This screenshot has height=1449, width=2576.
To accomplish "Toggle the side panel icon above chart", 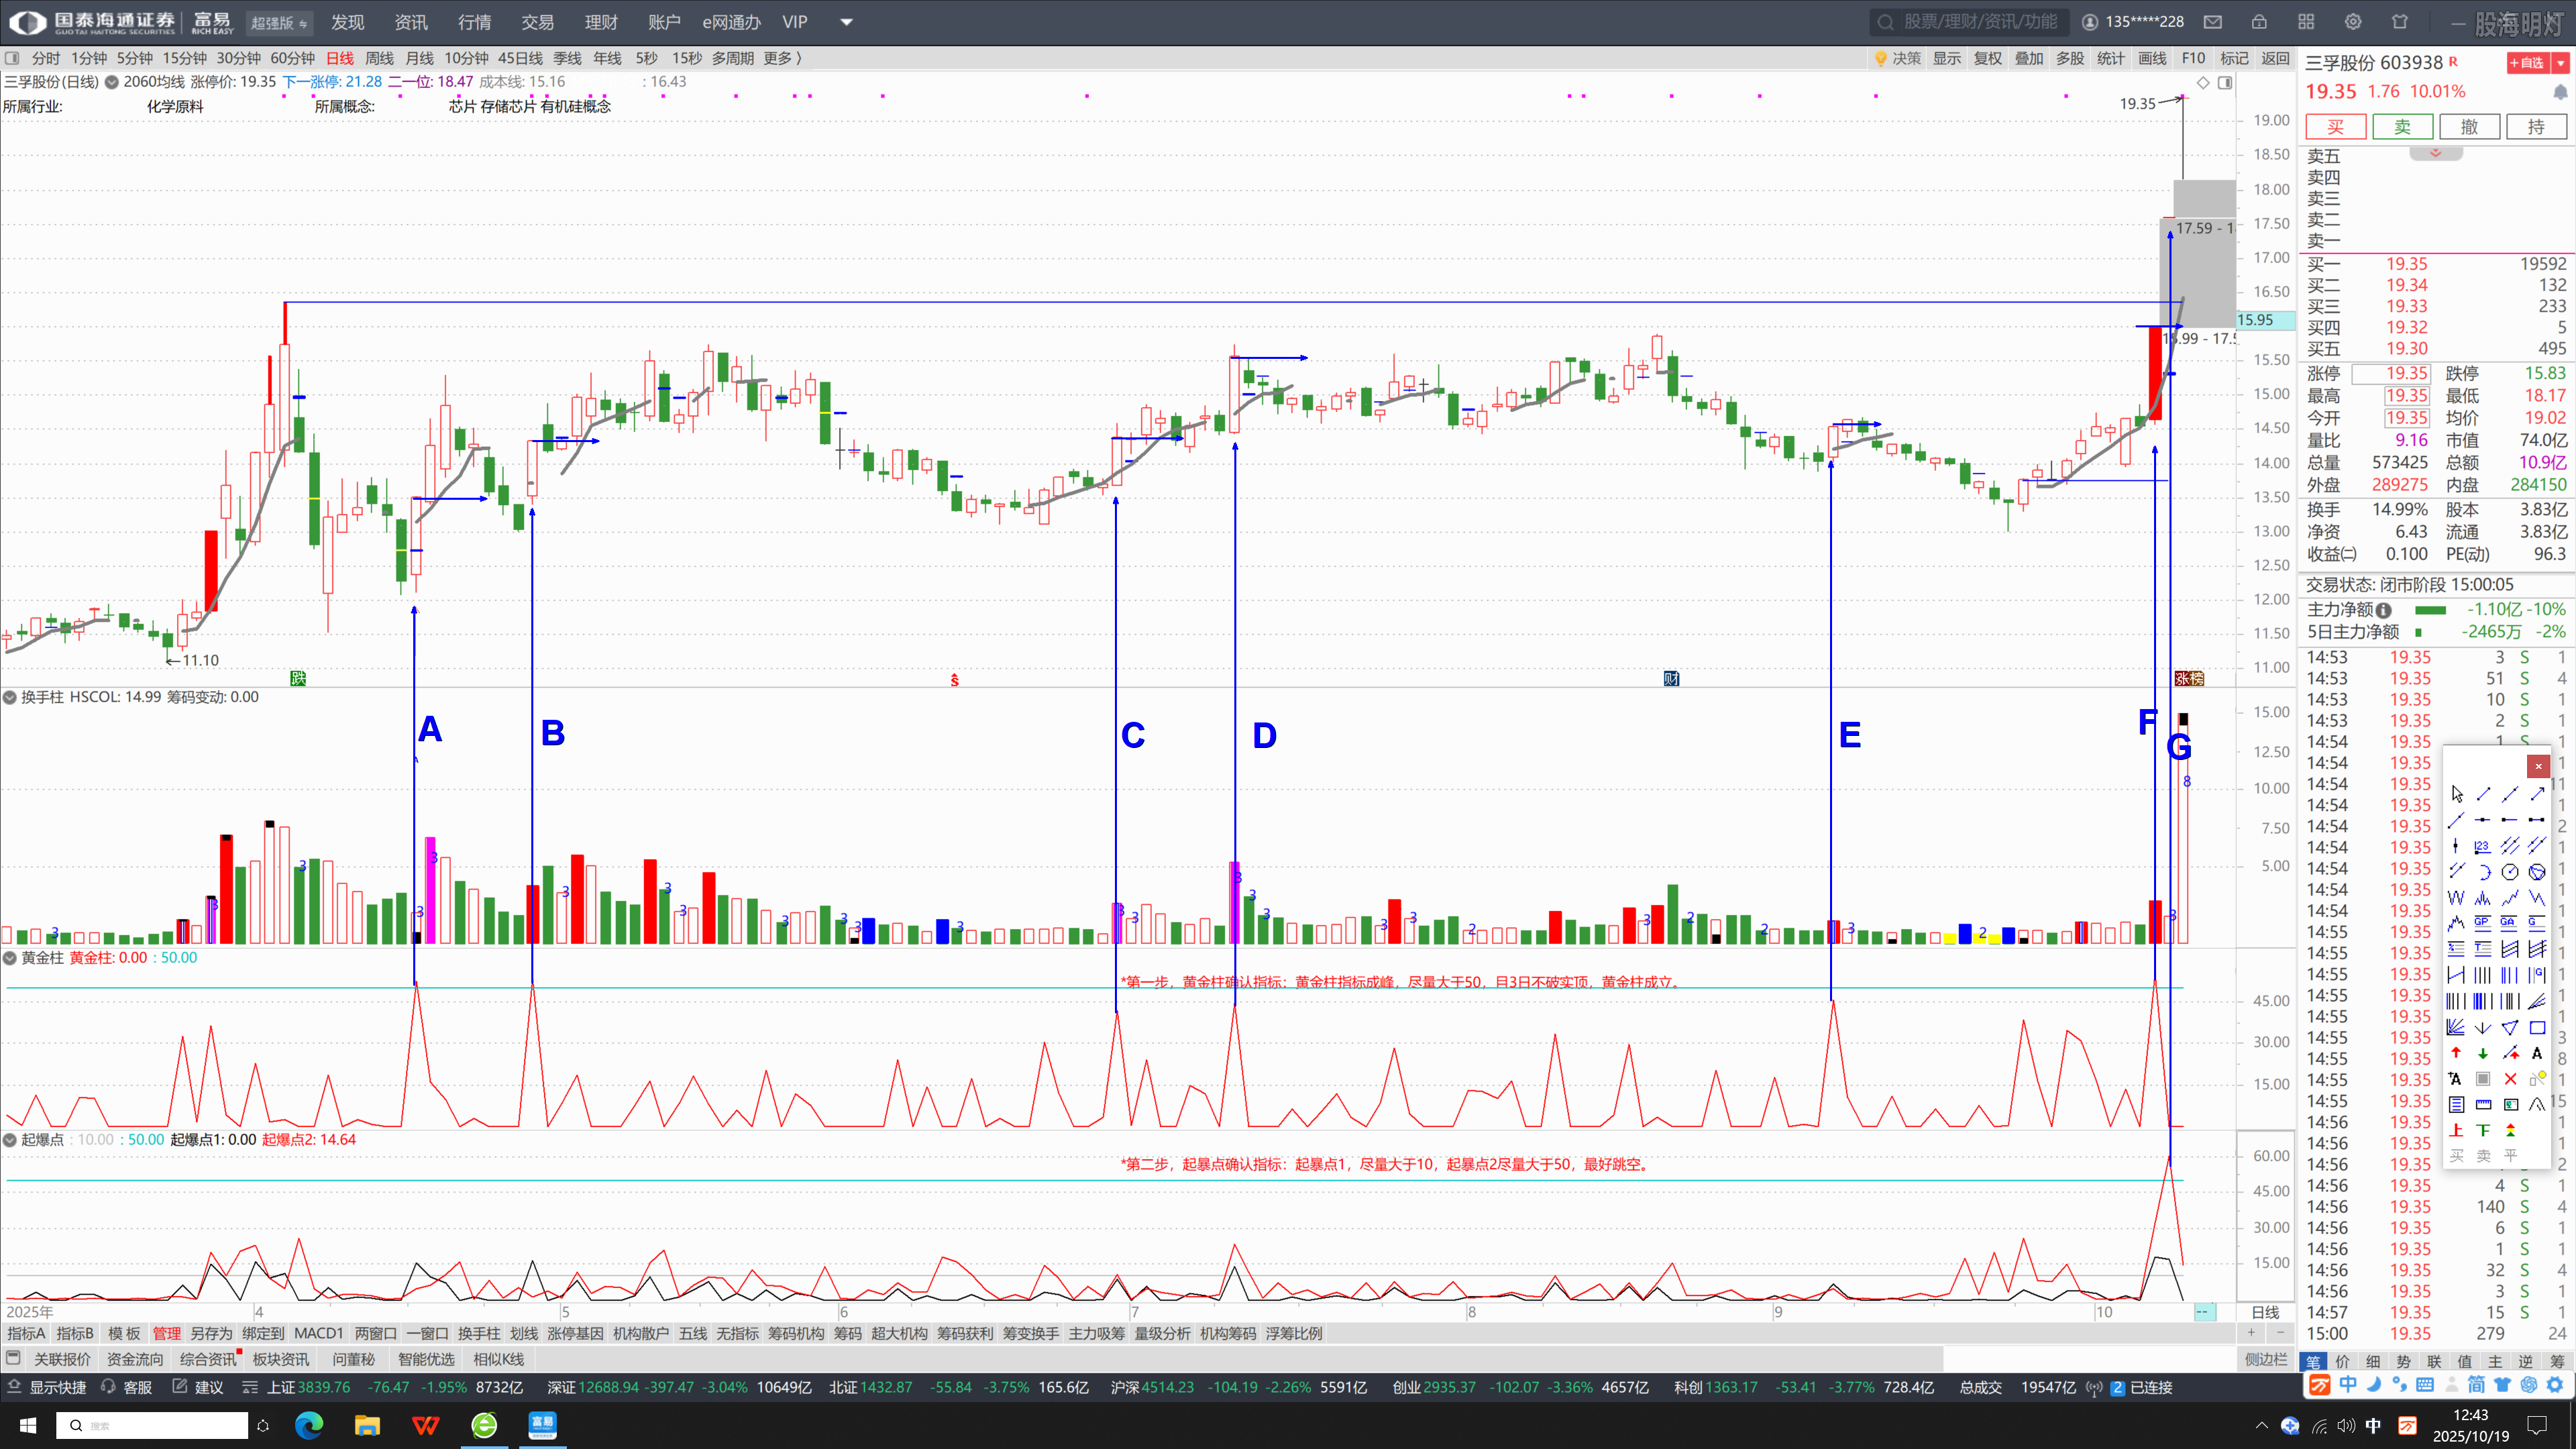I will pyautogui.click(x=2225, y=83).
